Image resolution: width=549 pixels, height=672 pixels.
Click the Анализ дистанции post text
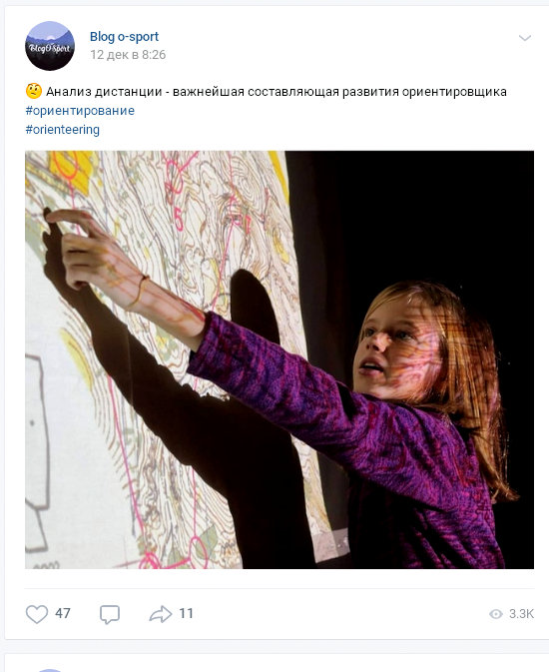tap(276, 91)
